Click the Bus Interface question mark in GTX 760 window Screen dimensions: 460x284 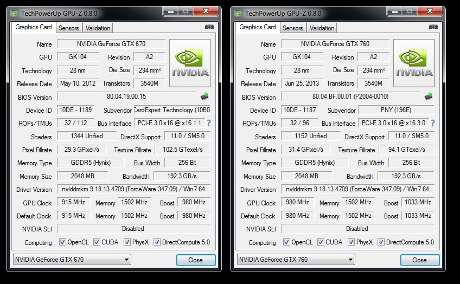tap(433, 123)
